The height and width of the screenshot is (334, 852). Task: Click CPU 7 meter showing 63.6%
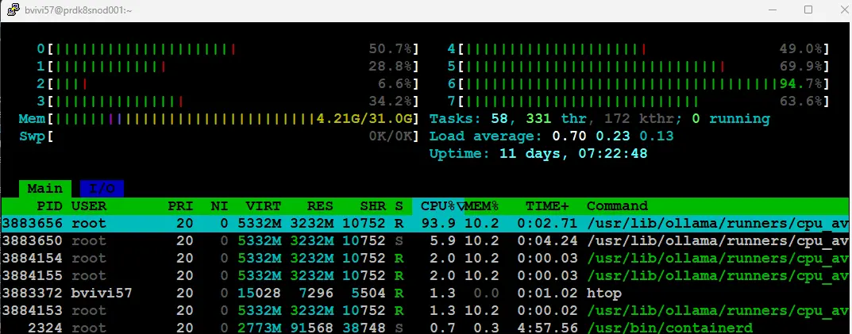pyautogui.click(x=639, y=102)
